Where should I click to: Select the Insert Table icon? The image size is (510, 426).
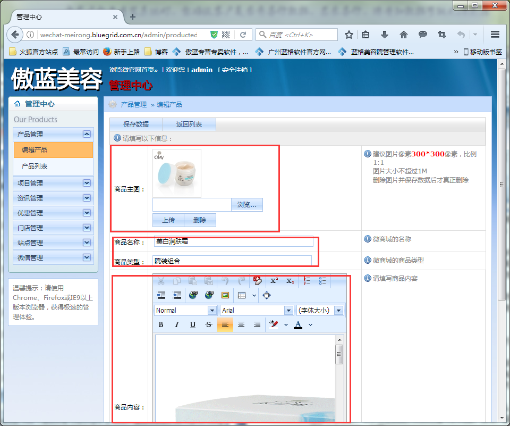click(x=241, y=295)
